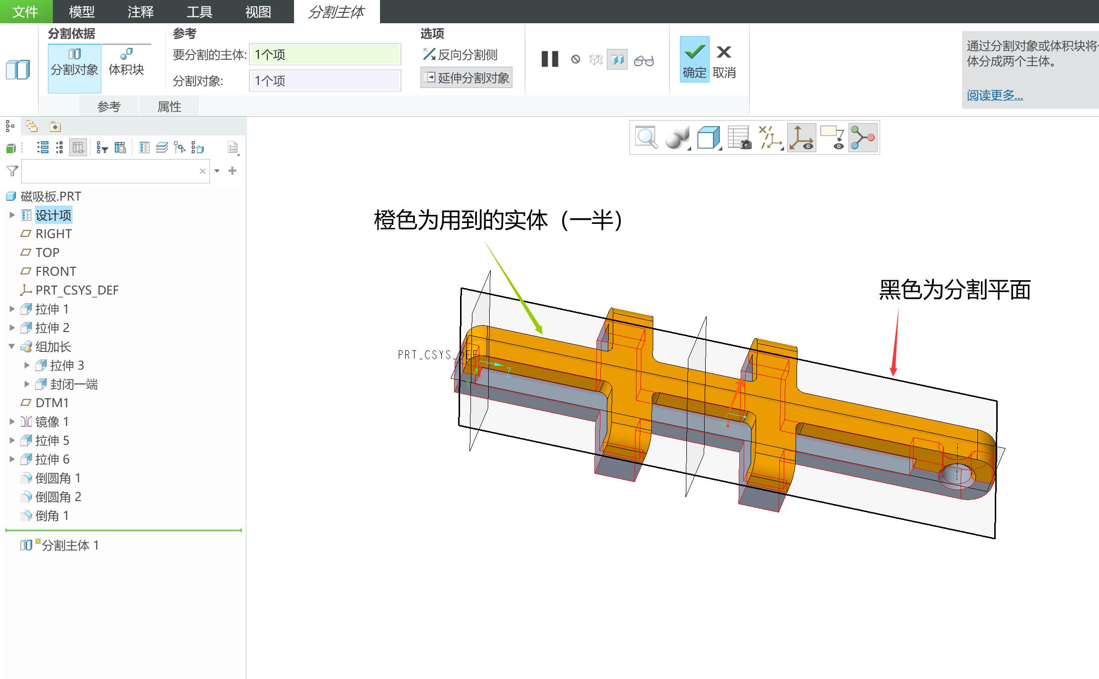Open the search filter dropdown arrow

point(217,171)
